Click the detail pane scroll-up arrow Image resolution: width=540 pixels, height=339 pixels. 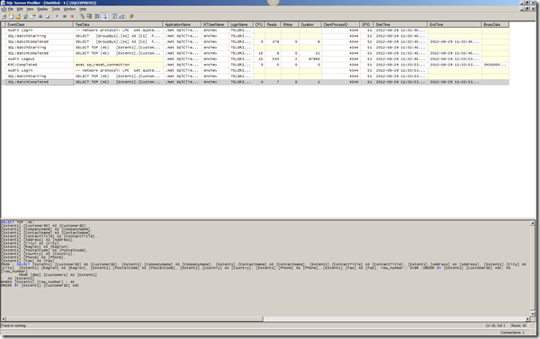(x=533, y=223)
